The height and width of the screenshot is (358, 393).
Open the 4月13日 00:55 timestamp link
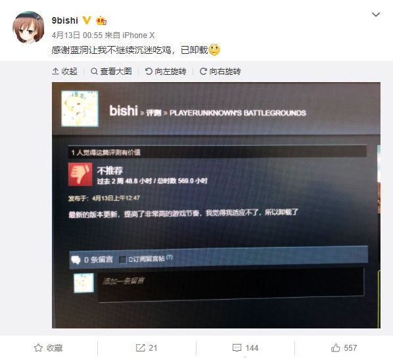pos(77,35)
